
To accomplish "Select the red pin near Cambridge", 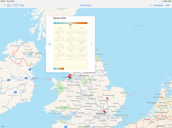I will pyautogui.click(x=107, y=99).
